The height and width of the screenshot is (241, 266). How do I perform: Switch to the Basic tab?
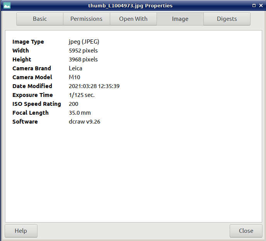point(40,19)
